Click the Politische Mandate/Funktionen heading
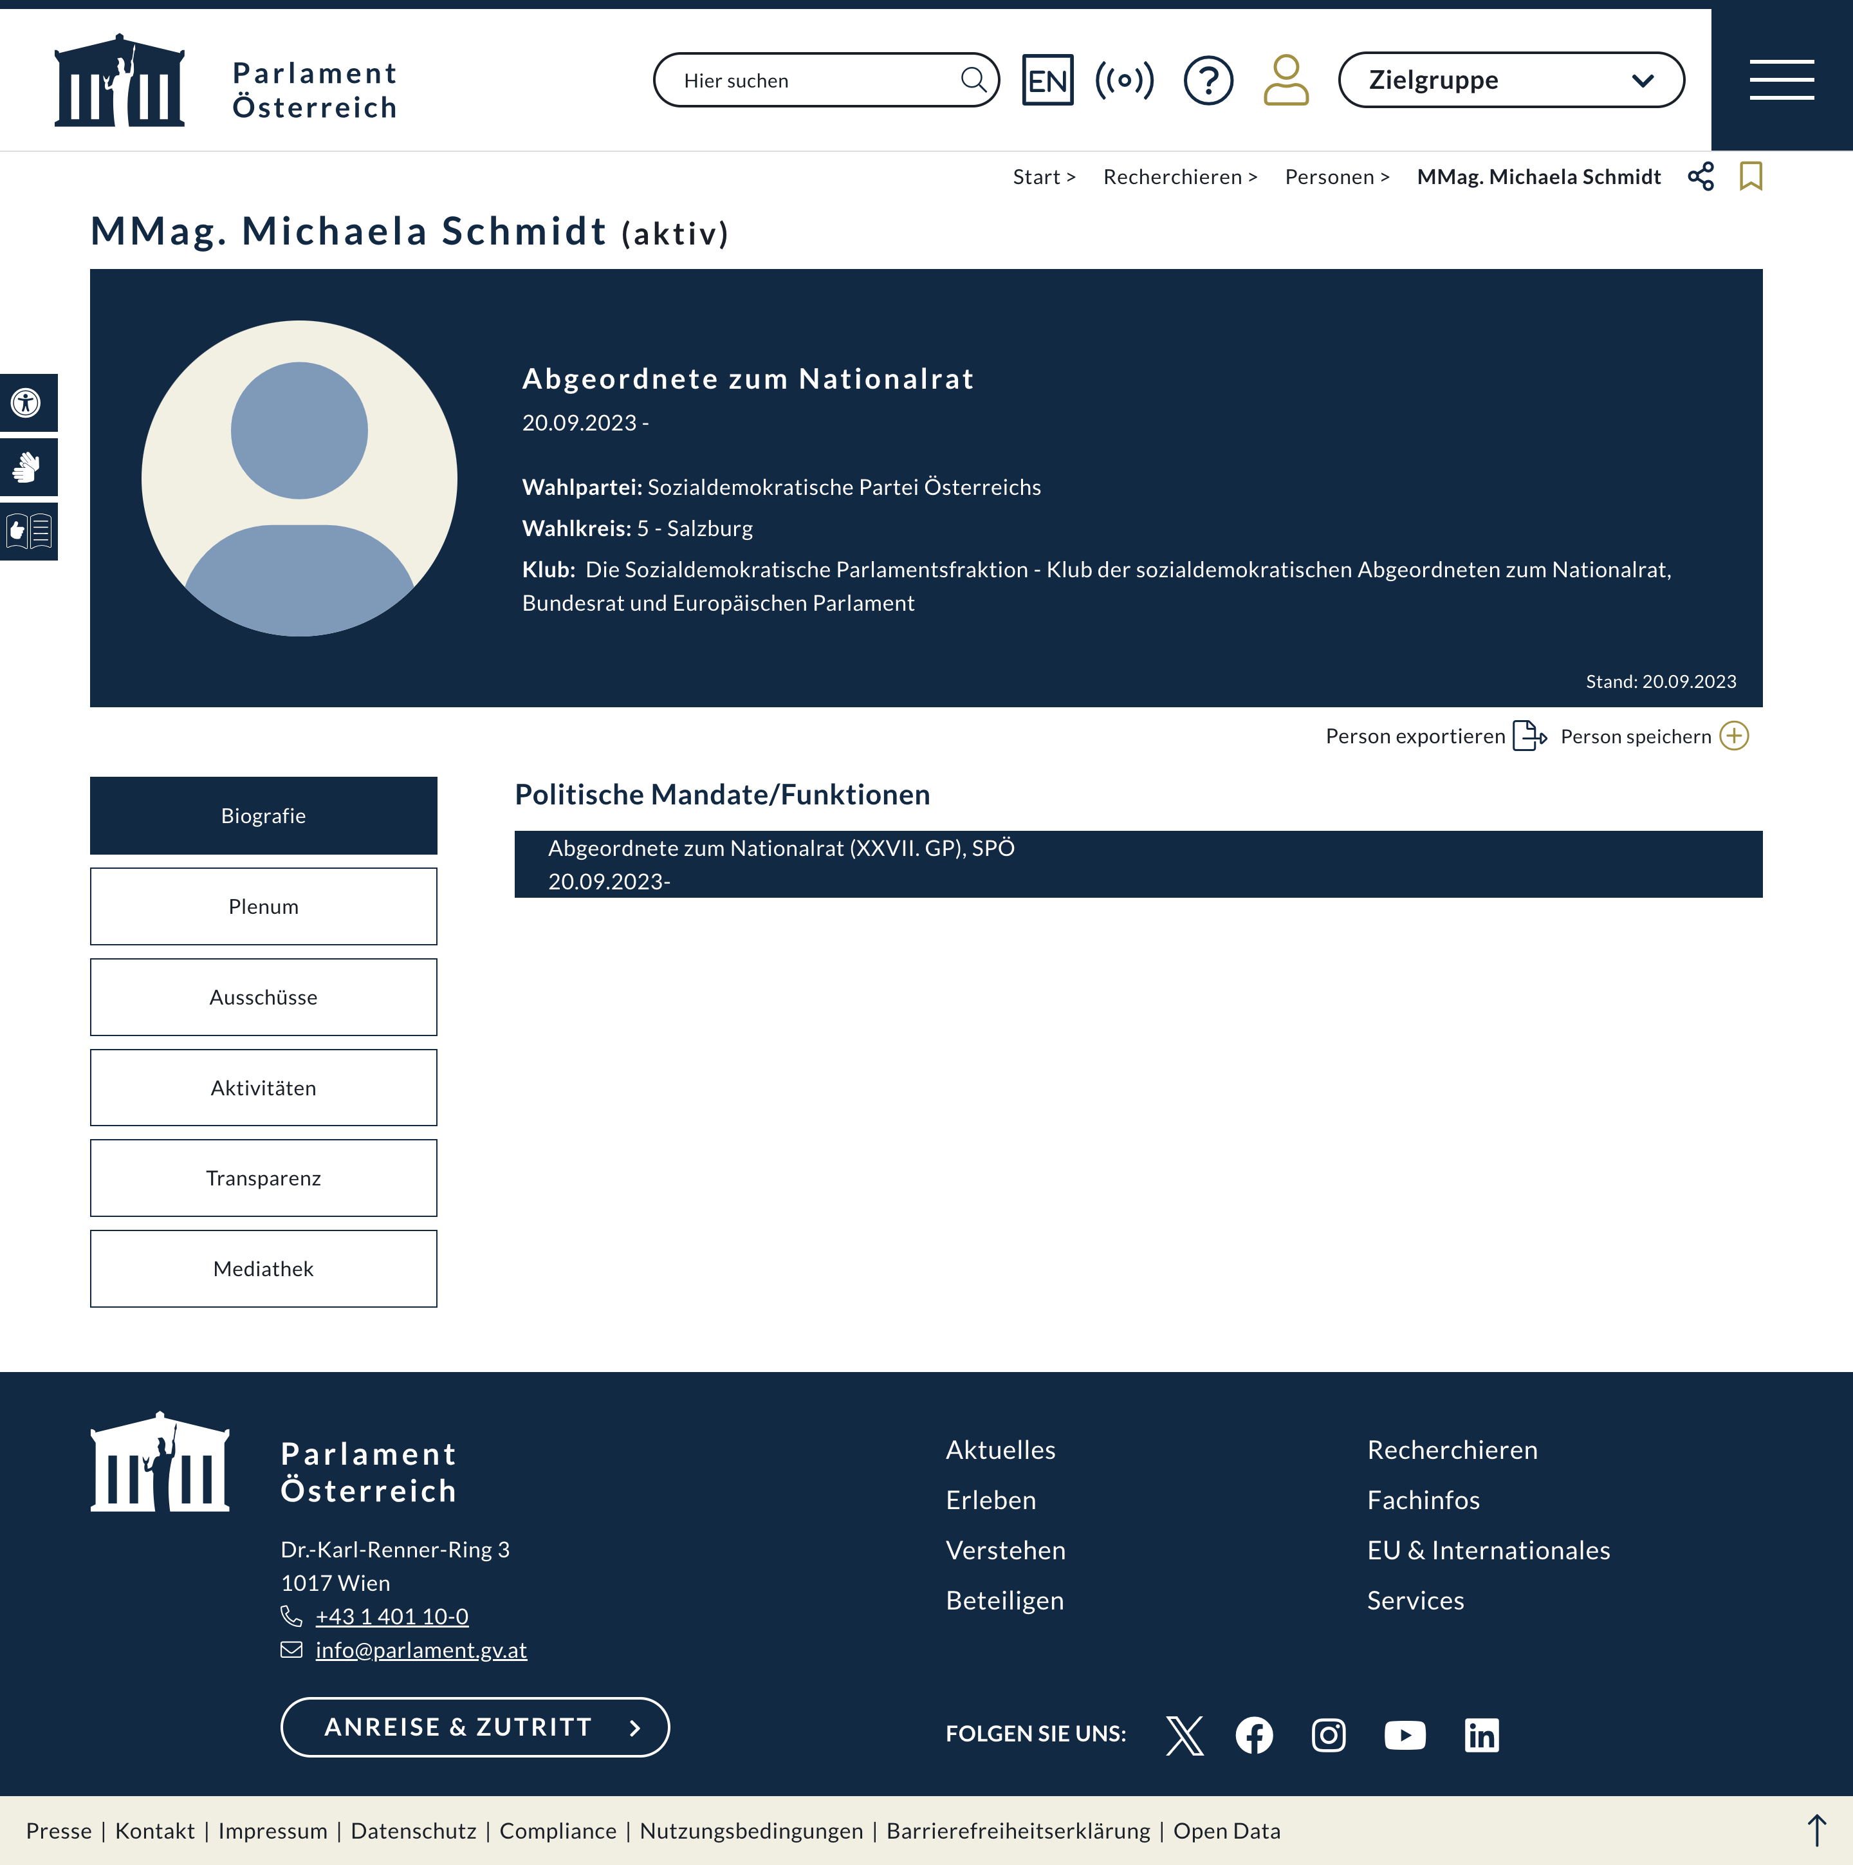Viewport: 1853px width, 1865px height. click(722, 794)
